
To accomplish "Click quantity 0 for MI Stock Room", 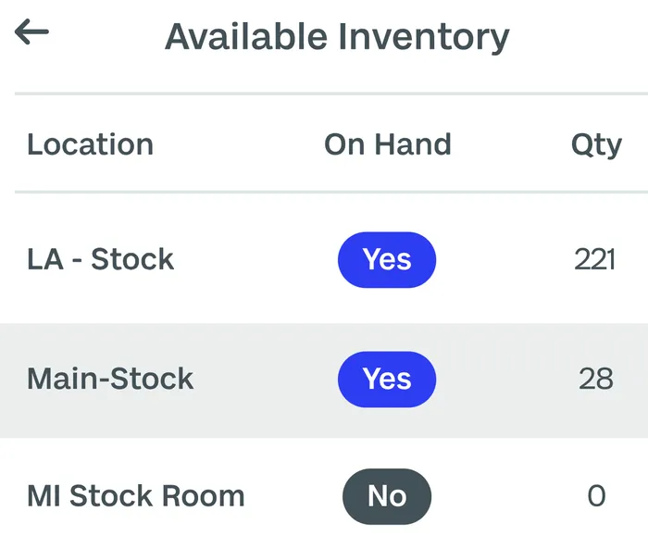I will (596, 496).
